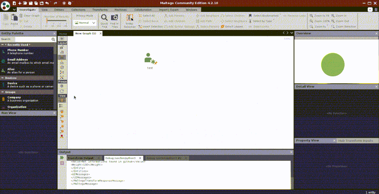
Task: Collapse the Recently Used palette group
Action: click(x=2, y=45)
